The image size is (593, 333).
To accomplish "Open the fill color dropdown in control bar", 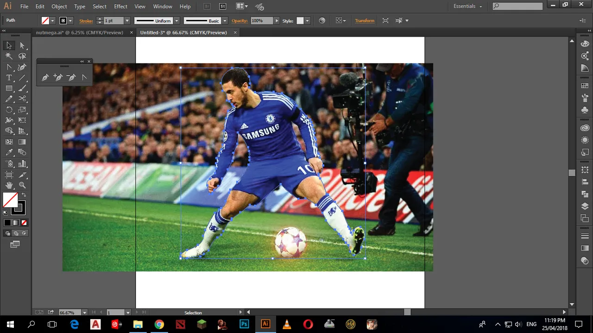I will click(52, 21).
